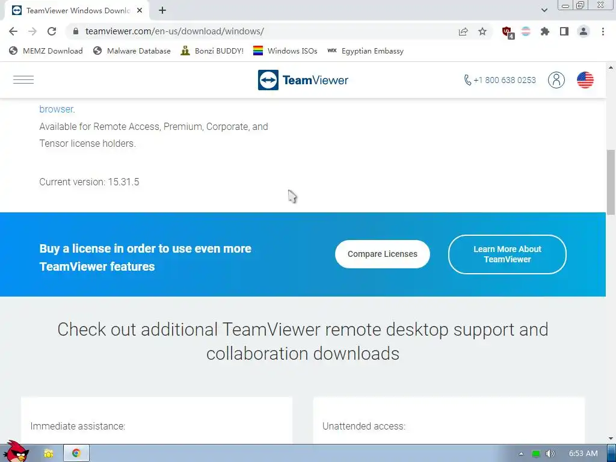Close the TeamViewer Windows Download tab
The image size is (616, 462).
click(x=140, y=11)
